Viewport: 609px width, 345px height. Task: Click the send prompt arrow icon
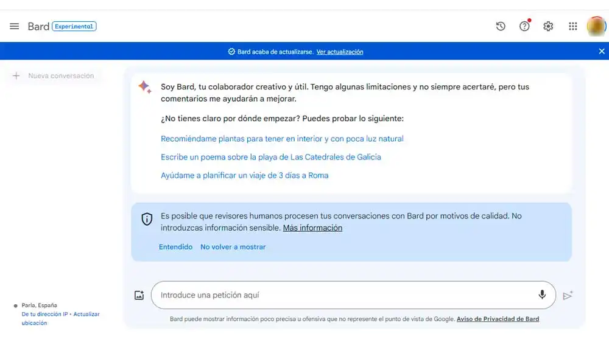coord(568,295)
